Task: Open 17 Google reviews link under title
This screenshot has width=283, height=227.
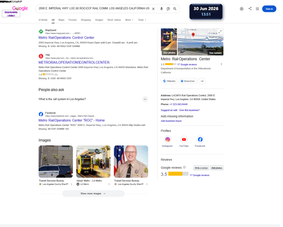Action: pyautogui.click(x=187, y=64)
